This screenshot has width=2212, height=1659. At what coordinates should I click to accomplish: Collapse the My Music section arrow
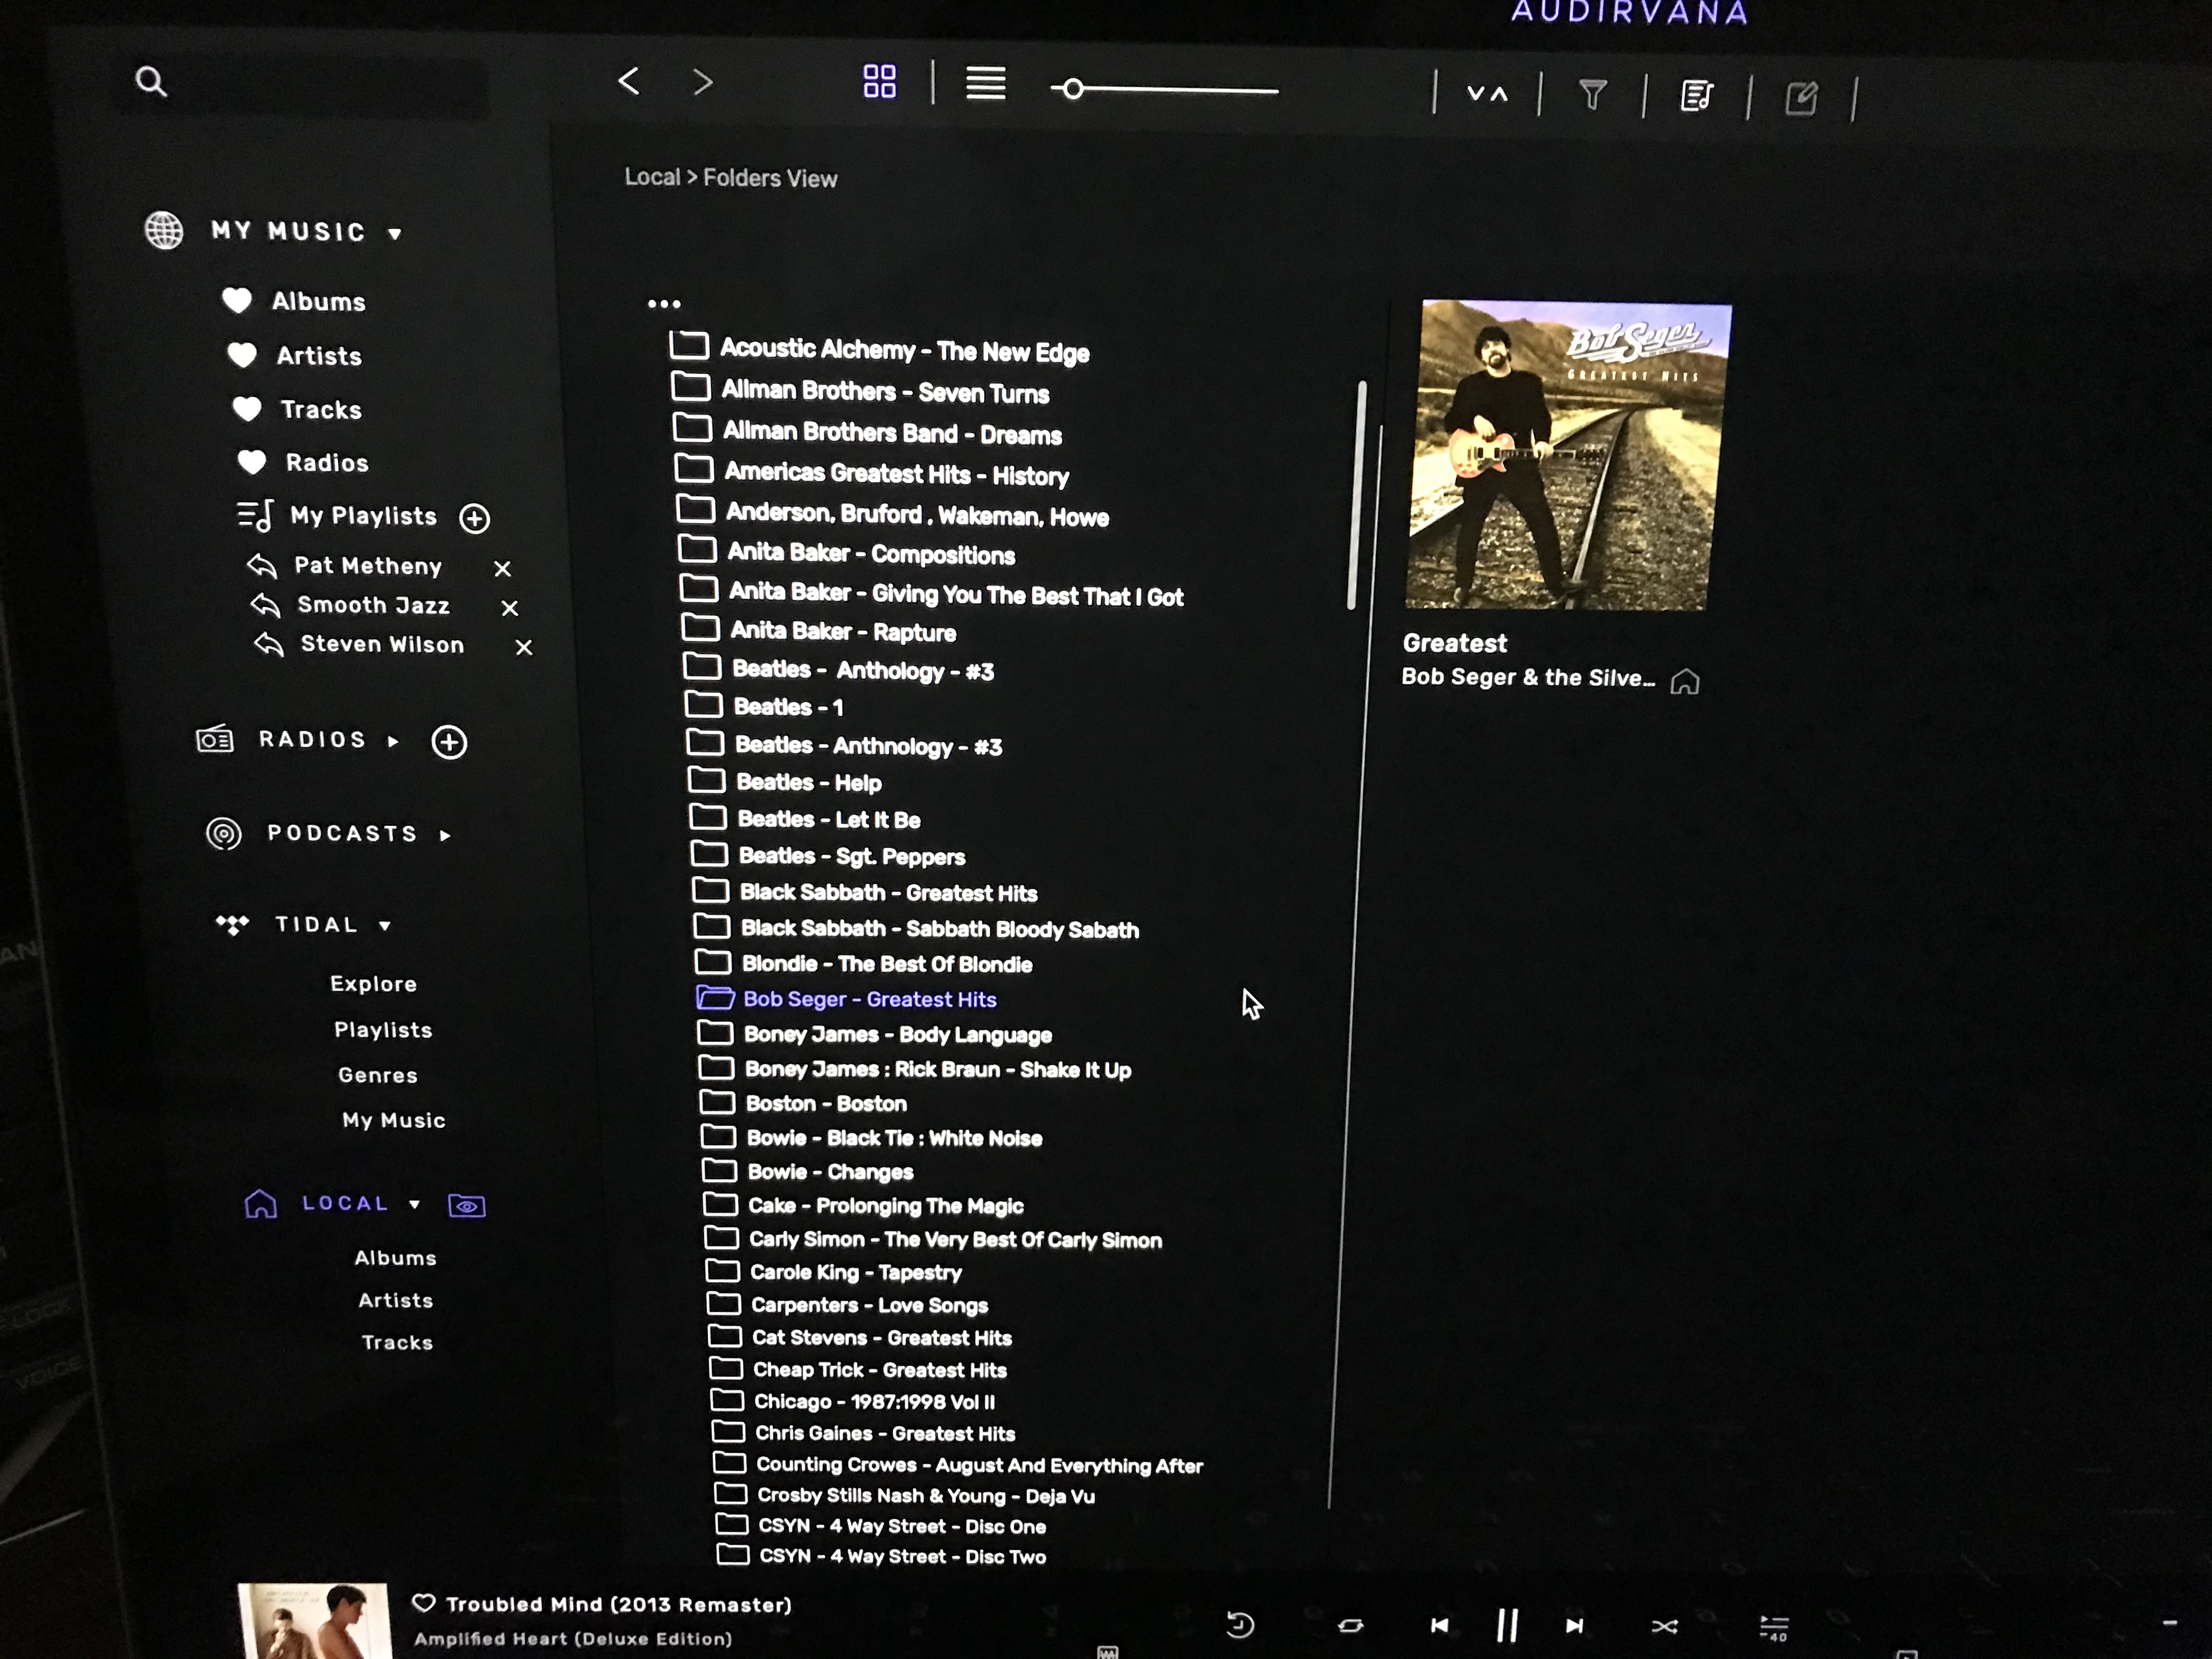point(395,234)
